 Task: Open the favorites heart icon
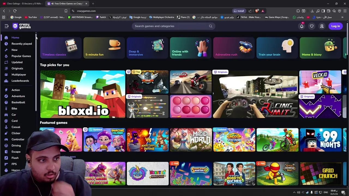(x=312, y=26)
